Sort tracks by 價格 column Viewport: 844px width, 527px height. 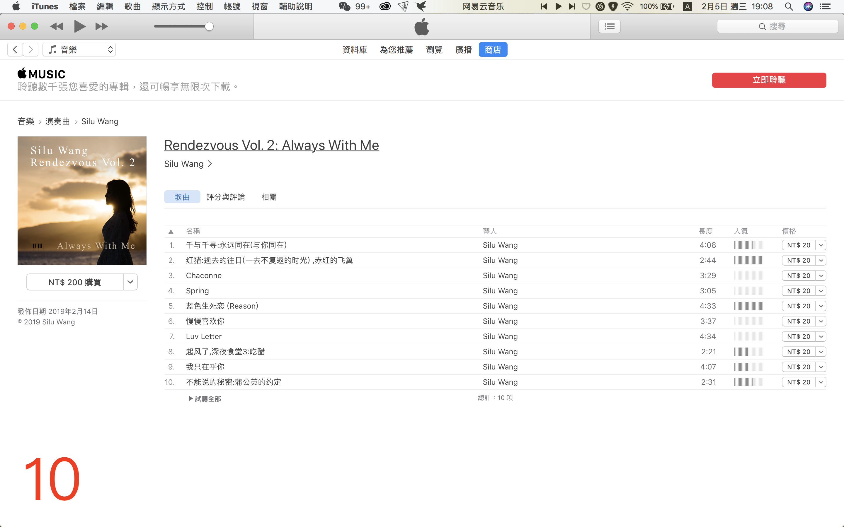(789, 231)
